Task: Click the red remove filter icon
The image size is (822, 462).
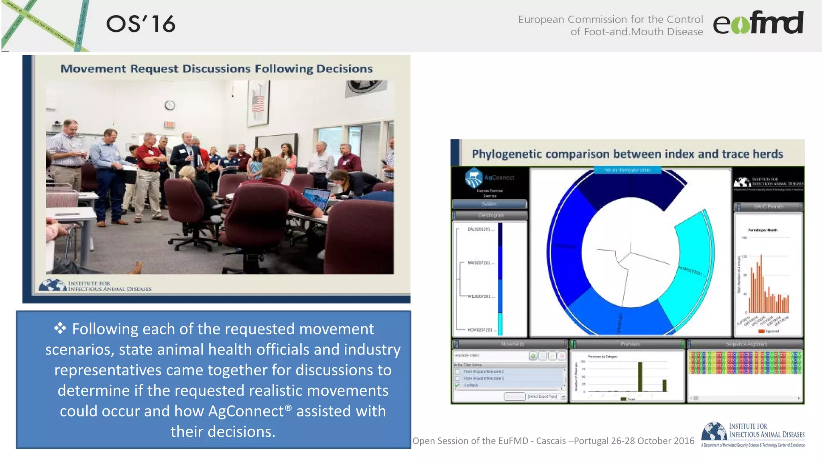Action: coord(562,356)
